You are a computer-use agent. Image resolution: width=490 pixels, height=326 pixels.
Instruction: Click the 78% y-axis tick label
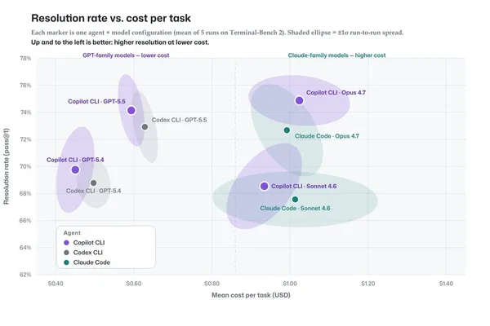click(x=25, y=59)
